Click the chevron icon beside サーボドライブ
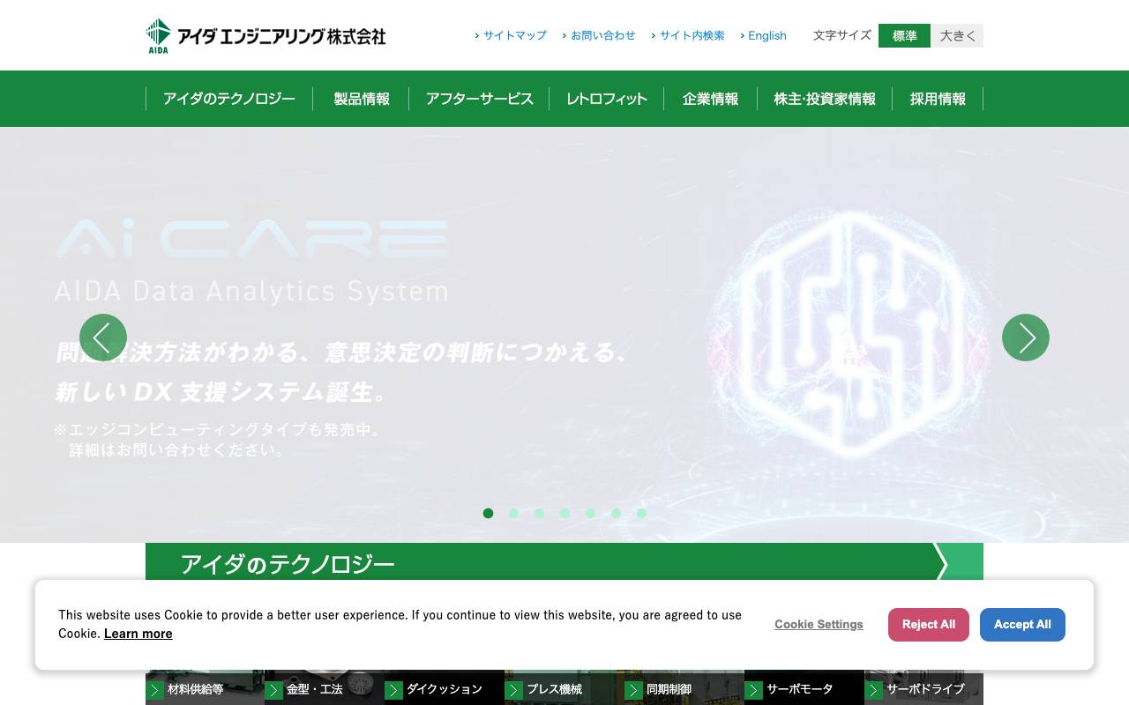Image resolution: width=1129 pixels, height=705 pixels. [873, 690]
